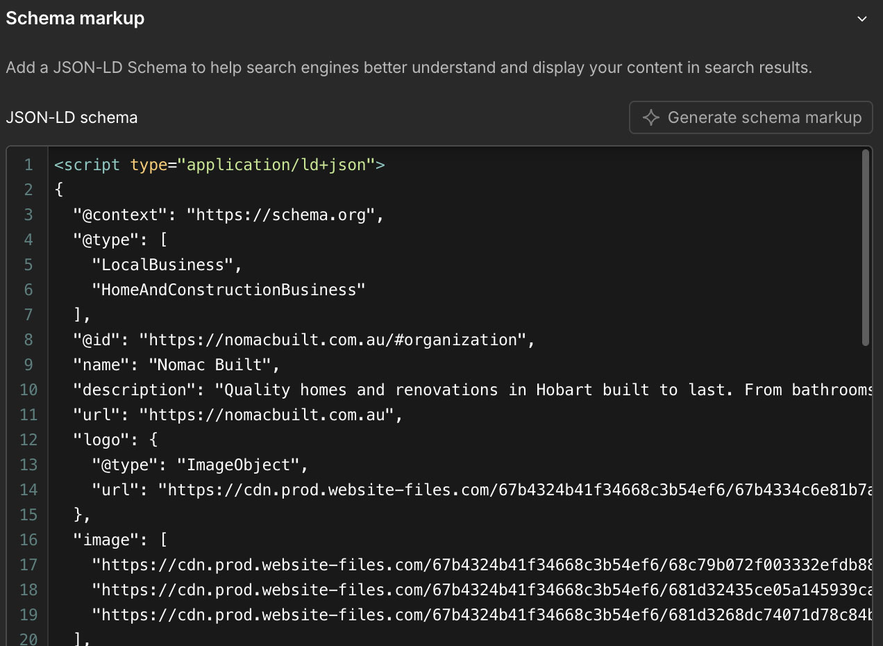Click the "name": "Nomac Built" line
The image size is (883, 646).
(x=177, y=365)
